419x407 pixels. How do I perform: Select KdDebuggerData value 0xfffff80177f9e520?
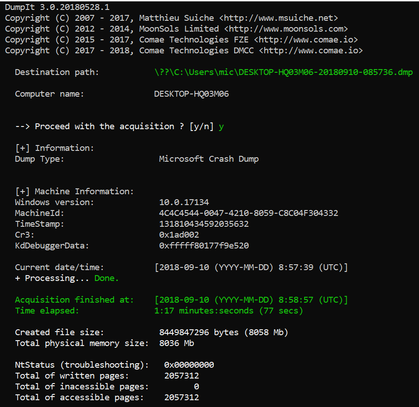click(204, 246)
